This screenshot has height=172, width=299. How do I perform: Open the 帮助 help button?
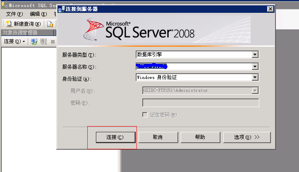tap(201, 137)
